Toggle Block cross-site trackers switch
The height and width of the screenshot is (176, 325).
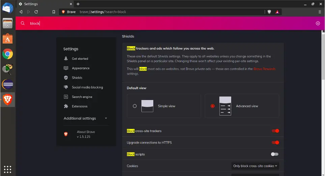pyautogui.click(x=275, y=131)
